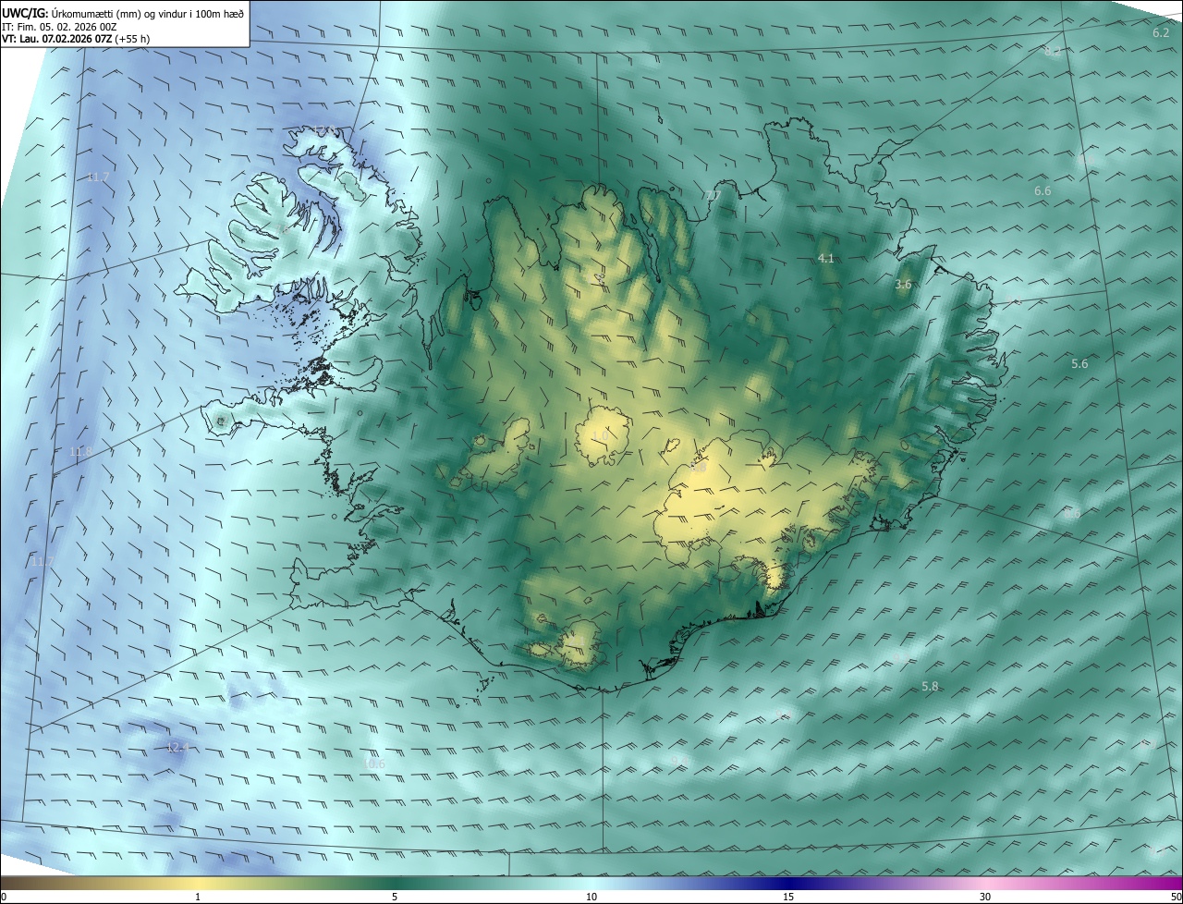This screenshot has height=904, width=1183.
Task: Click the 4.1 value label on the map
Action: 826,259
